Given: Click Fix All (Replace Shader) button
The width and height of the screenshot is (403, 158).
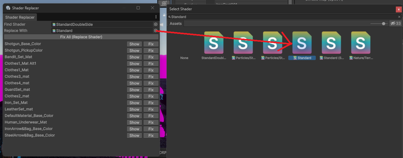Looking at the screenshot, I should point(81,37).
